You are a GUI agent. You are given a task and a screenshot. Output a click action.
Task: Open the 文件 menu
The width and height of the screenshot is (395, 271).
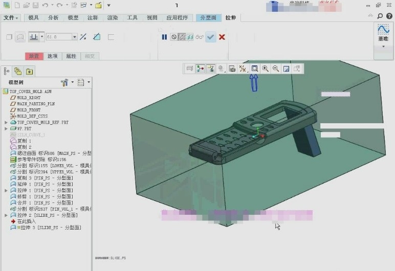tap(11, 17)
